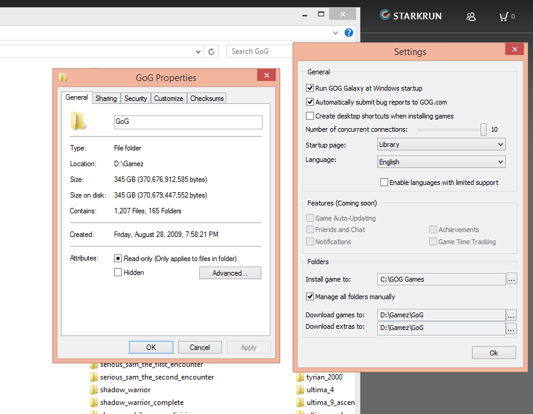The width and height of the screenshot is (533, 414).
Task: Click the Game Auto-Updating checkbox
Action: (x=310, y=218)
